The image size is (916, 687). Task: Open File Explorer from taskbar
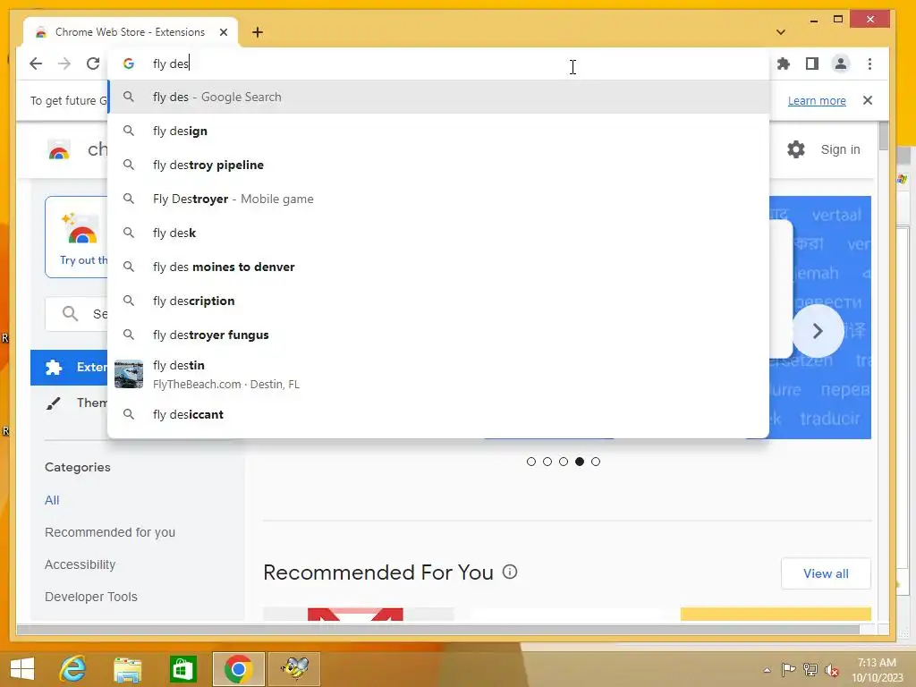click(127, 668)
